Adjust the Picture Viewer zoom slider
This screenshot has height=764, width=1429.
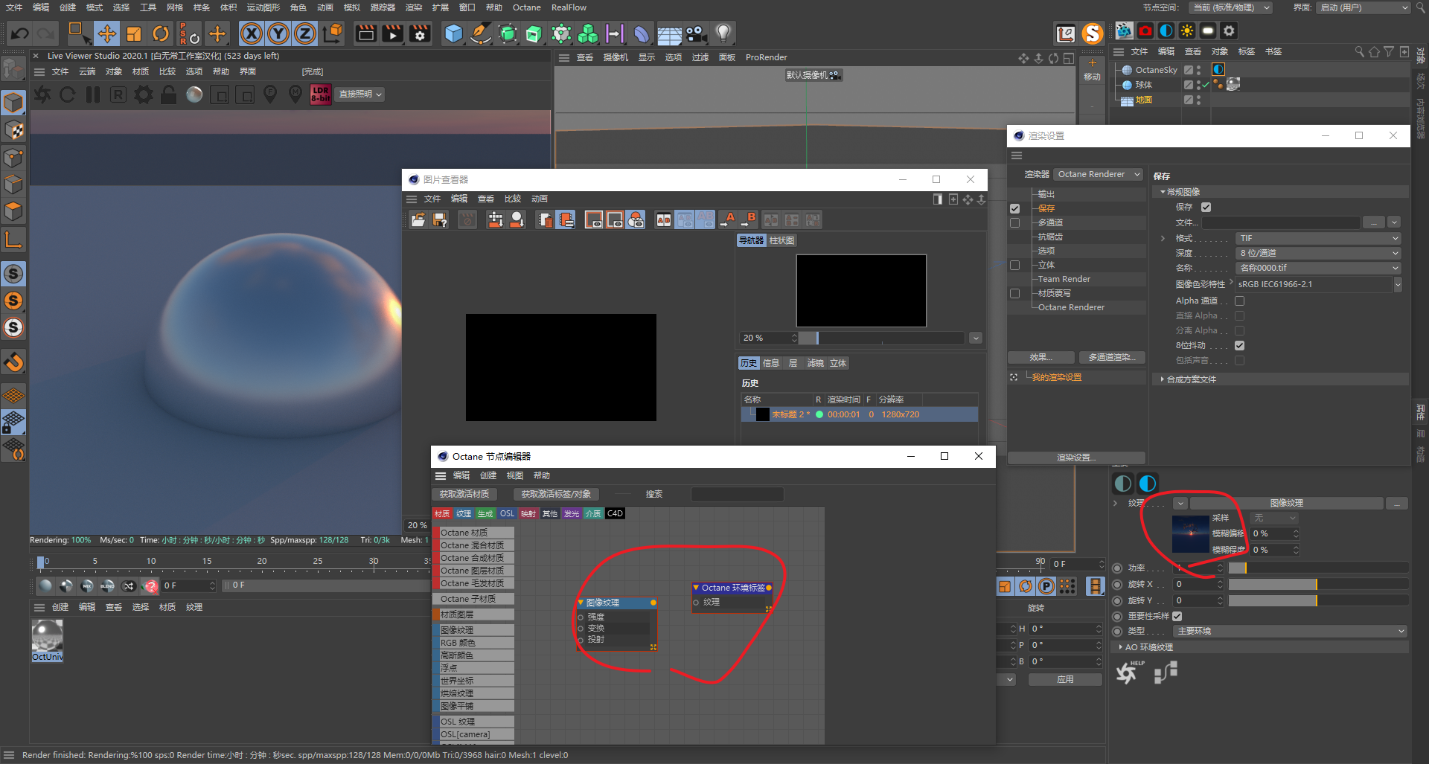pyautogui.click(x=882, y=338)
